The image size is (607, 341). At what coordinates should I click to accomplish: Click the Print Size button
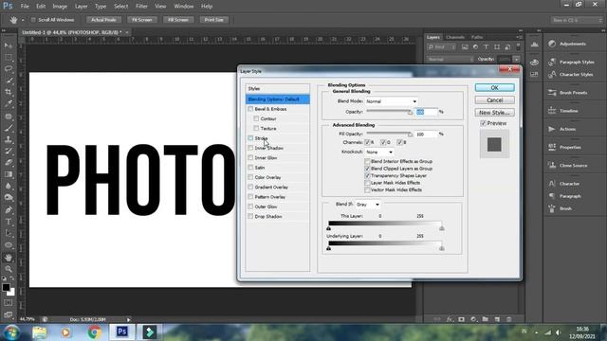[x=214, y=20]
